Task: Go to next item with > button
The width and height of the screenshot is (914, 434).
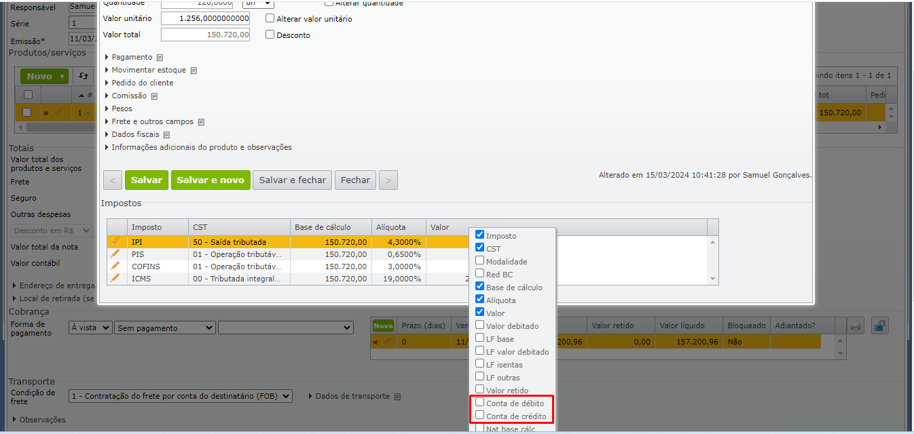Action: point(388,180)
